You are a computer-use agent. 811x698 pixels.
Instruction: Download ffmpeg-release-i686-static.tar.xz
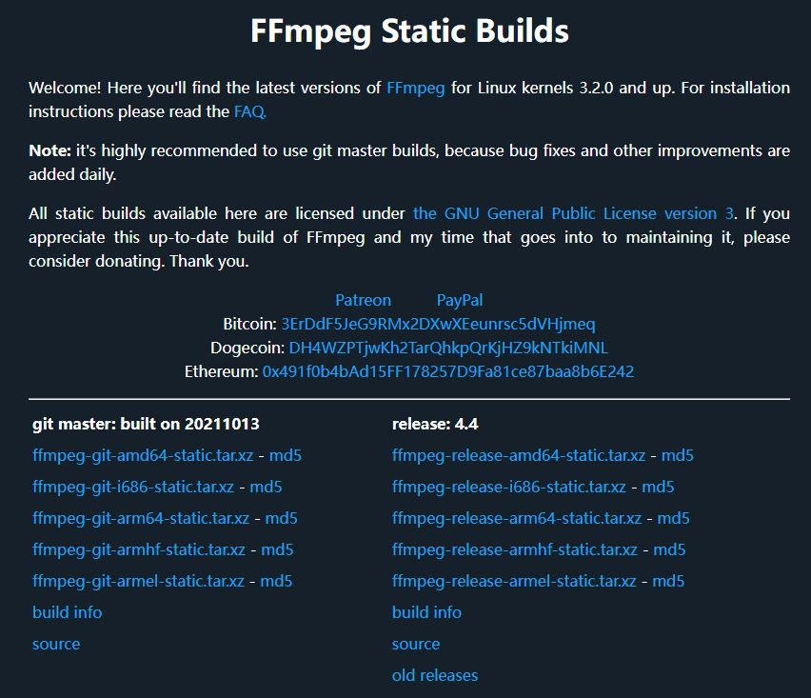tap(509, 487)
